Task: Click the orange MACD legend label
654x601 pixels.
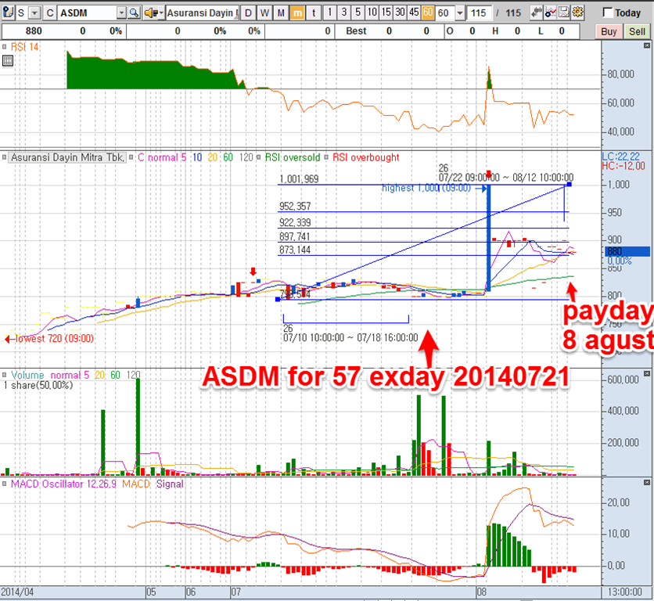Action: tap(136, 484)
